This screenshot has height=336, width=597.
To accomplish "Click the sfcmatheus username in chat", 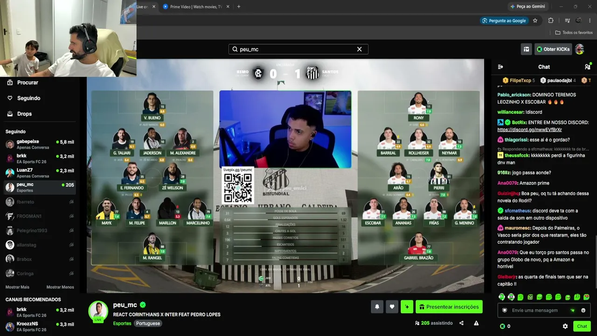I will pyautogui.click(x=518, y=211).
